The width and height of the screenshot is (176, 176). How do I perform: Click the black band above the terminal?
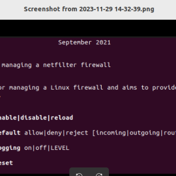click(88, 28)
